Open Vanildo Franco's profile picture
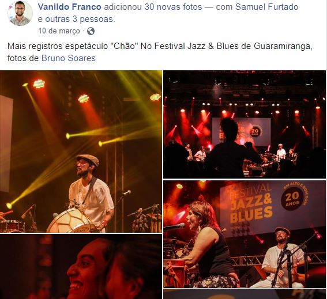 [x=20, y=14]
